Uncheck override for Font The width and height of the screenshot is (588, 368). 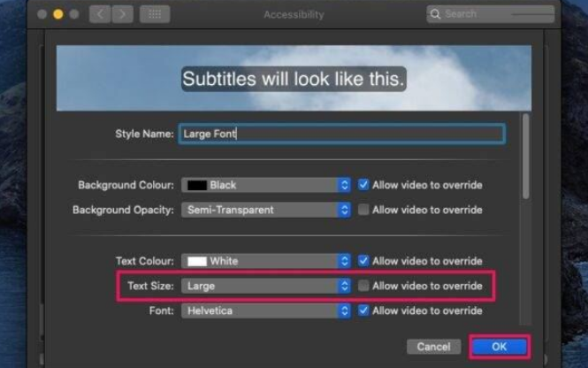click(x=363, y=310)
